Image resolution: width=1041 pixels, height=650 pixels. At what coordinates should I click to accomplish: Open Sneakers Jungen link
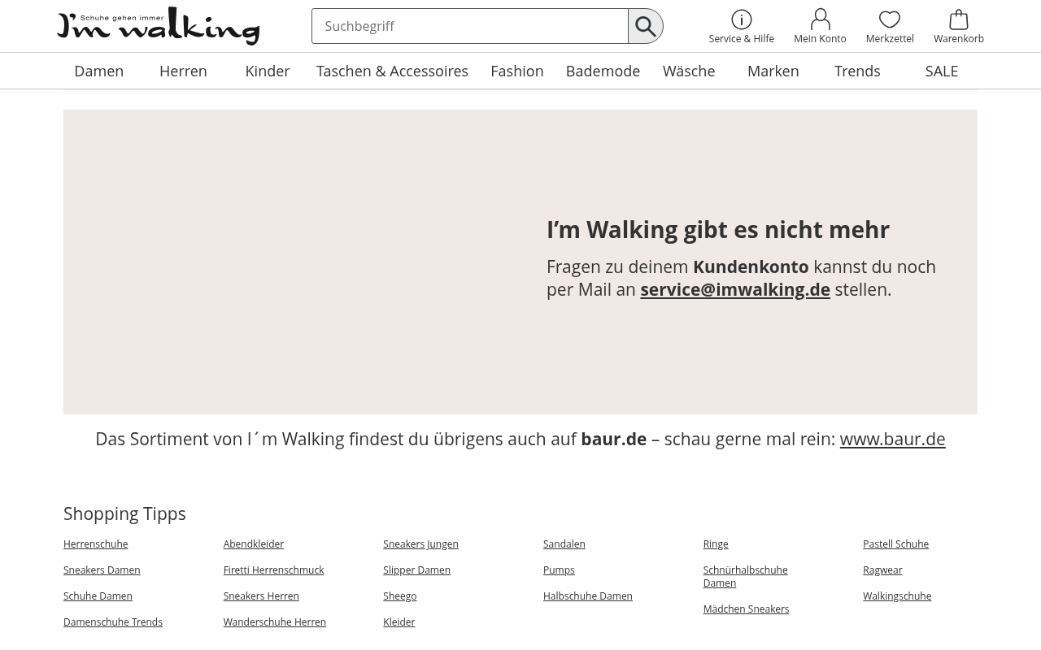coord(420,544)
